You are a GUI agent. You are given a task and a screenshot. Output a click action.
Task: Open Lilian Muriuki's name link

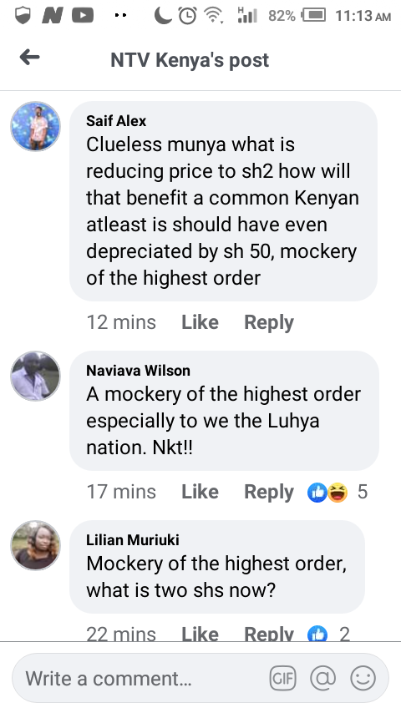(133, 539)
